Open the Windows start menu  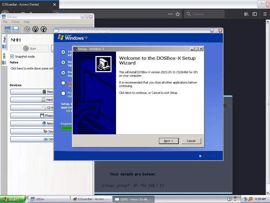[13, 199]
